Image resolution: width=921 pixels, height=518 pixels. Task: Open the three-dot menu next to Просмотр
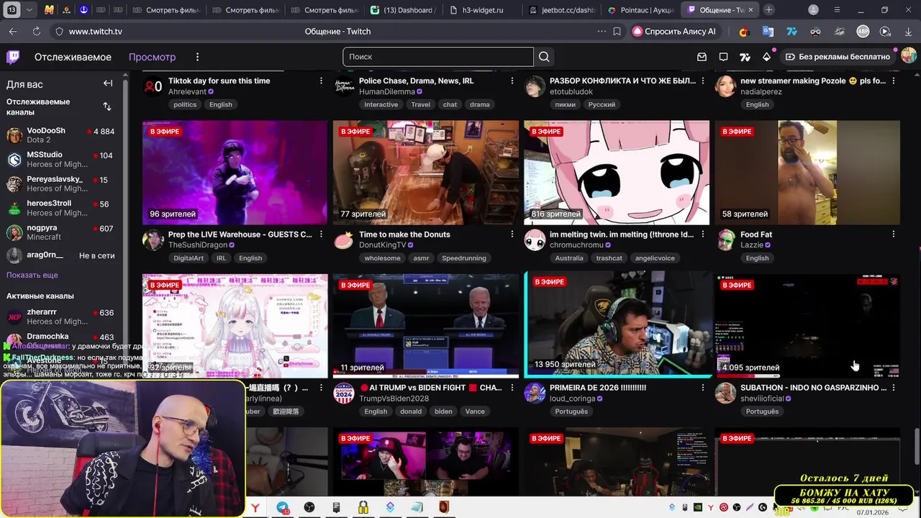[197, 57]
